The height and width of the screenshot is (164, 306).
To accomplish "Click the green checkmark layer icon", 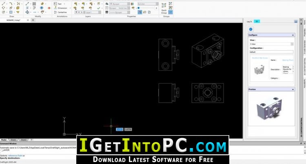I will point(99,8).
